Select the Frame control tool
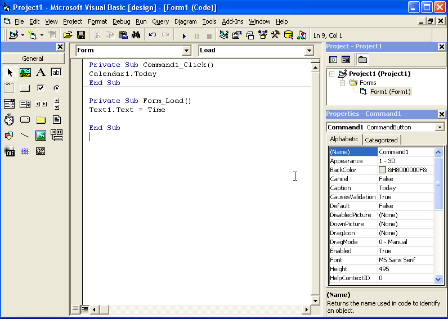The image size is (448, 319). [10, 88]
